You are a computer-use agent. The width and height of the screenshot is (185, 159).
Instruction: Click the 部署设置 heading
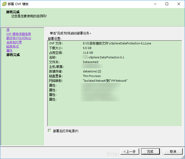tap(54, 39)
